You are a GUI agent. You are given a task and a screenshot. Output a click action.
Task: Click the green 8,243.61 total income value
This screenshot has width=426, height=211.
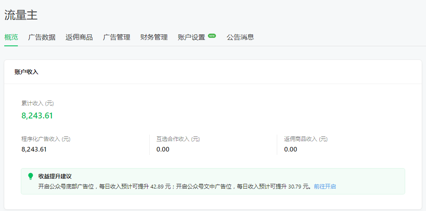(x=37, y=116)
